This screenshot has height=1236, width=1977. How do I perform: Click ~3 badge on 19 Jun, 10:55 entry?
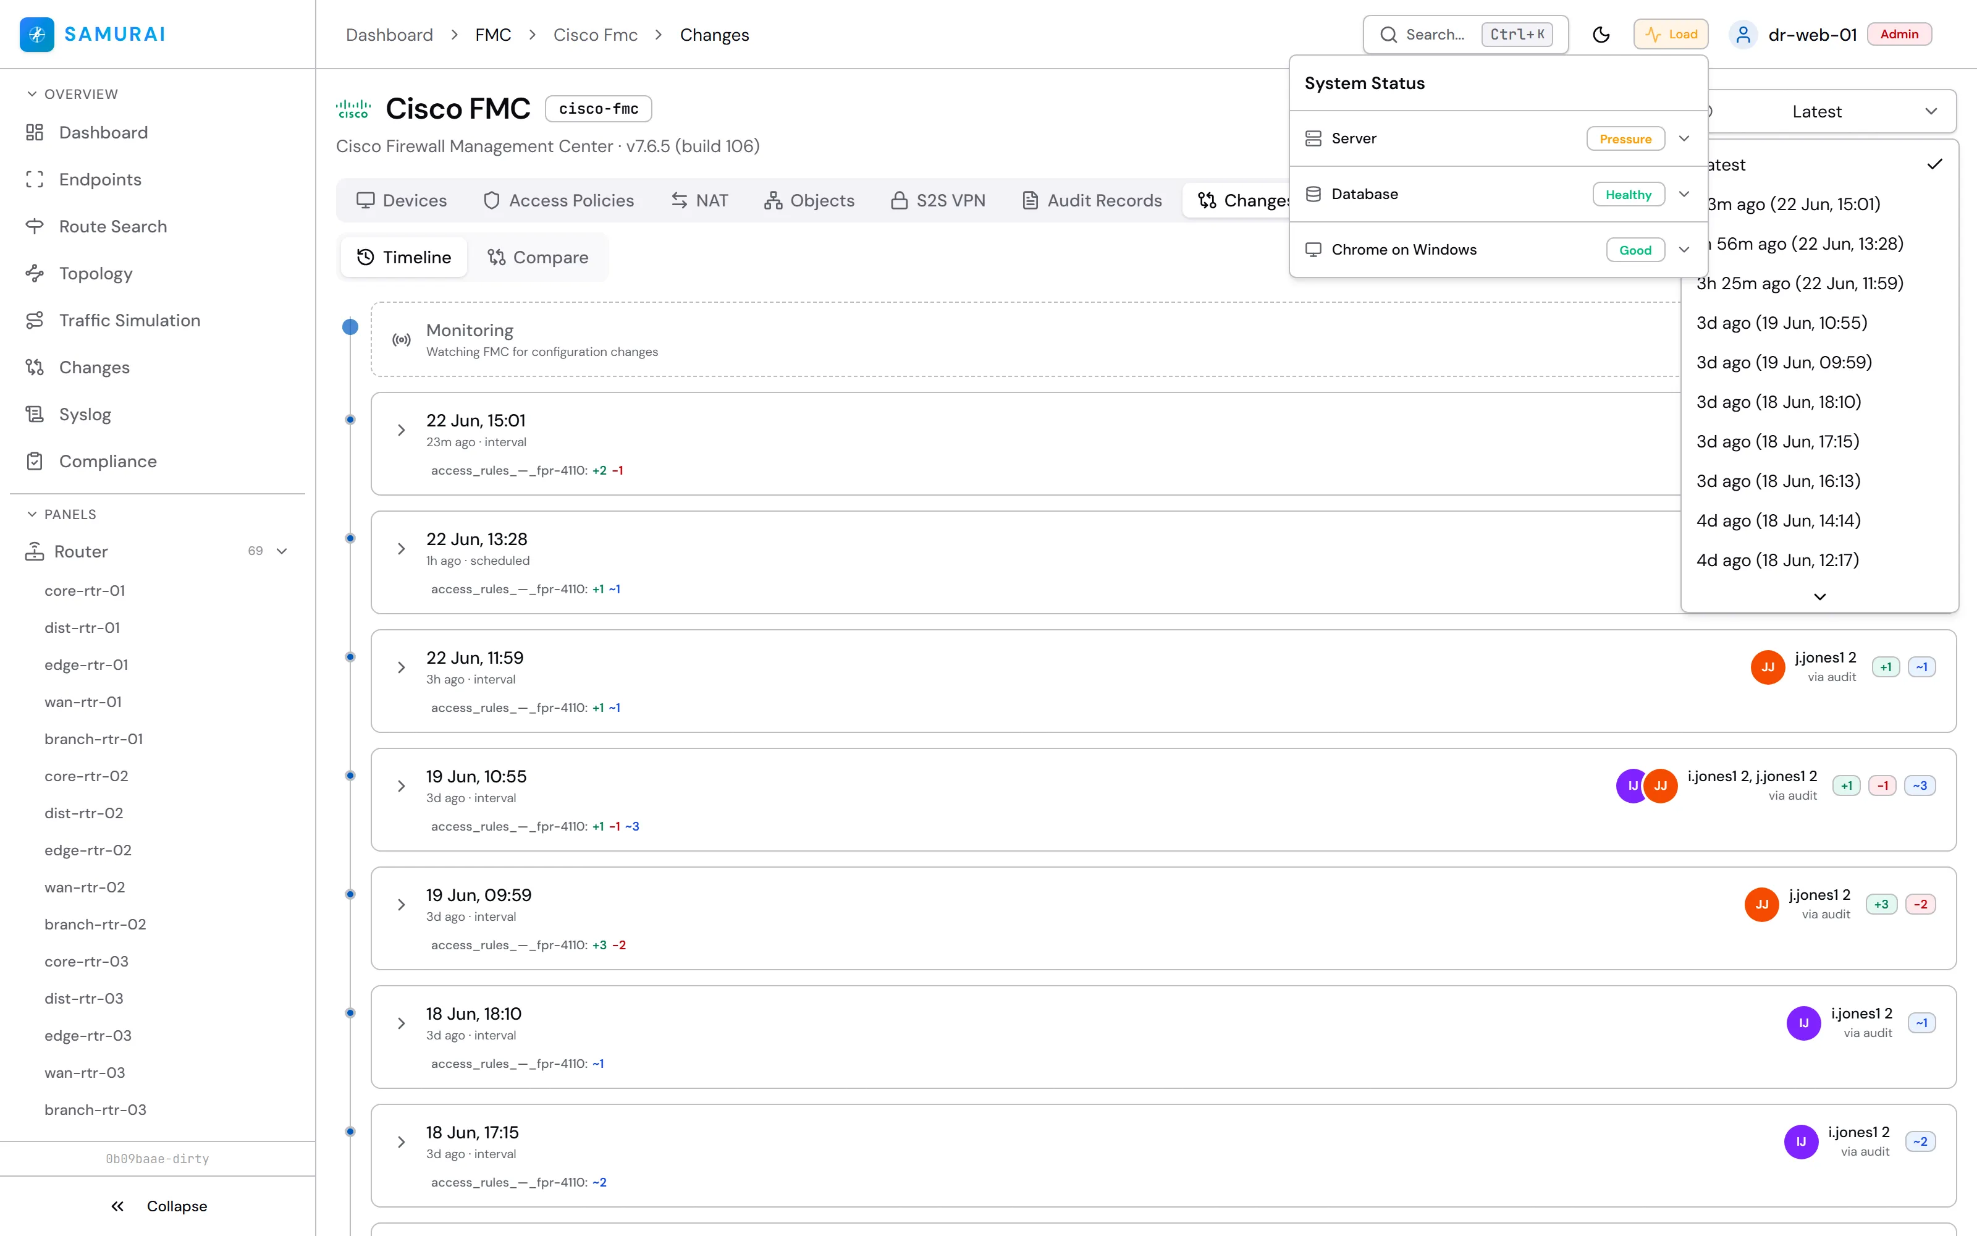(1920, 786)
